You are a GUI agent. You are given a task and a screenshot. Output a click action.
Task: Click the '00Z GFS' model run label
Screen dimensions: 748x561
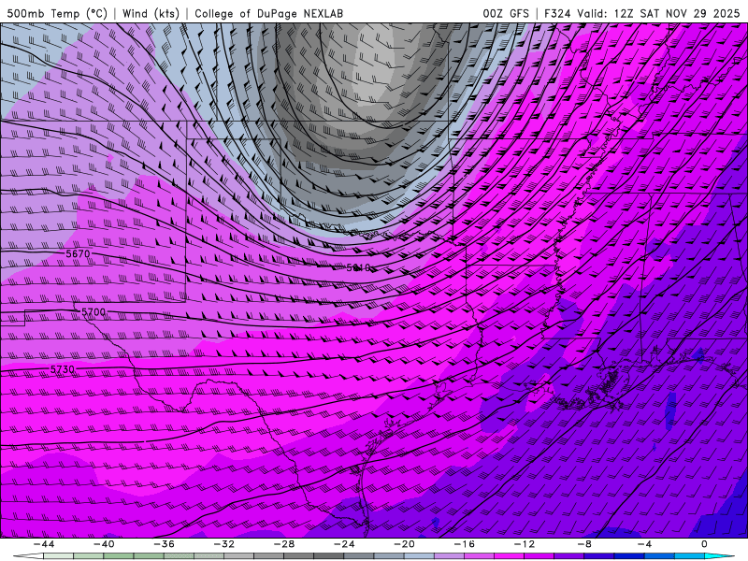point(506,13)
